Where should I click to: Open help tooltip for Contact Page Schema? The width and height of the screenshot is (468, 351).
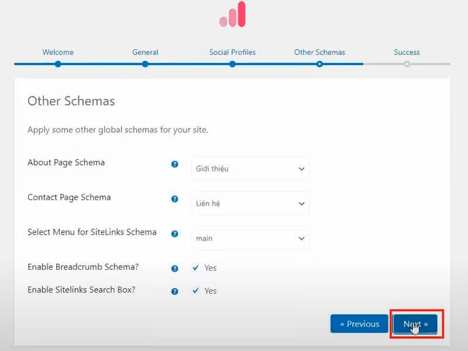tap(174, 199)
